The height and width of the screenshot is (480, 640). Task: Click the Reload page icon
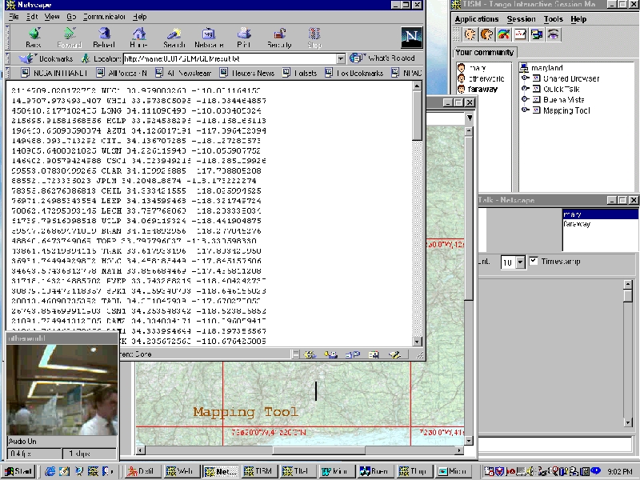pyautogui.click(x=104, y=34)
